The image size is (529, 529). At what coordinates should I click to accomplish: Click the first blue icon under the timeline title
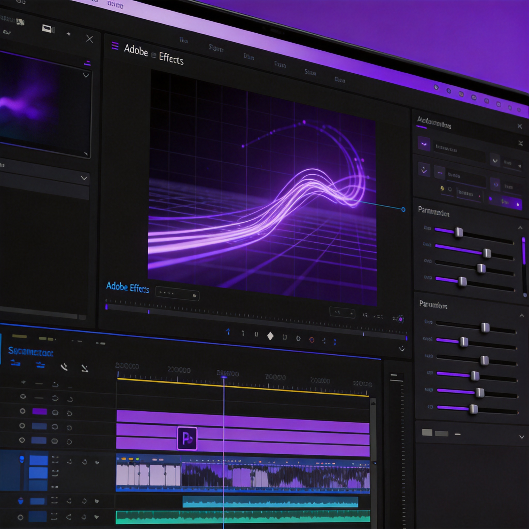coord(15,363)
